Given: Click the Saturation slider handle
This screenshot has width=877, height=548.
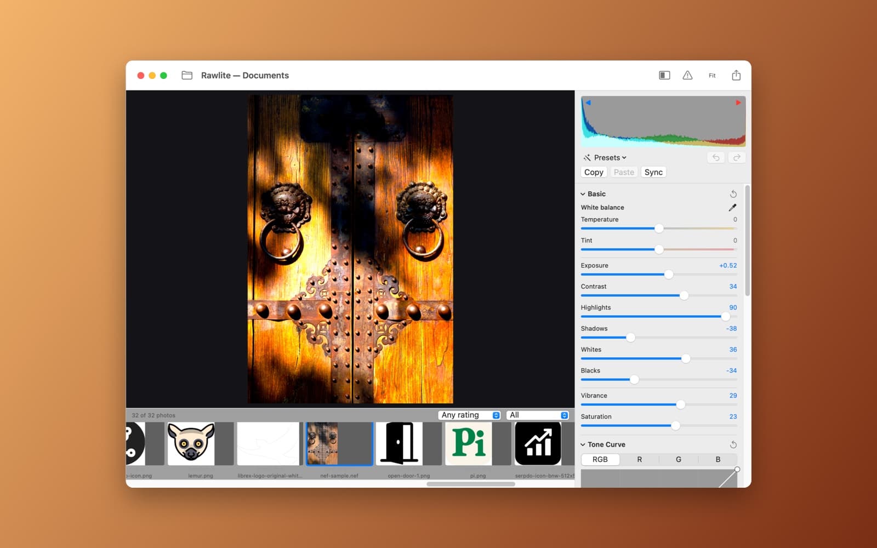Looking at the screenshot, I should coord(675,425).
